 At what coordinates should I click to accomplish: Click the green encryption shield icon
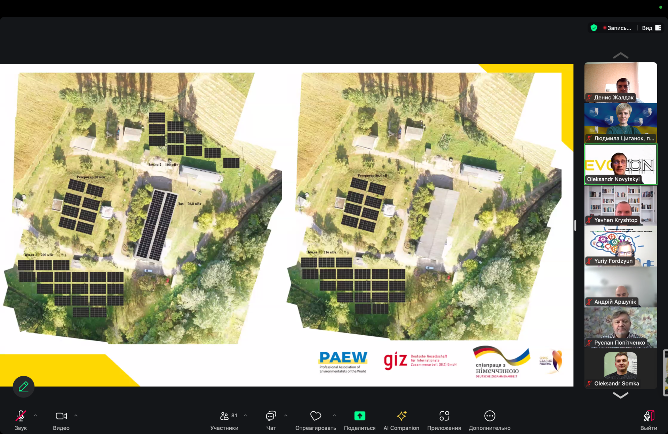coord(594,28)
